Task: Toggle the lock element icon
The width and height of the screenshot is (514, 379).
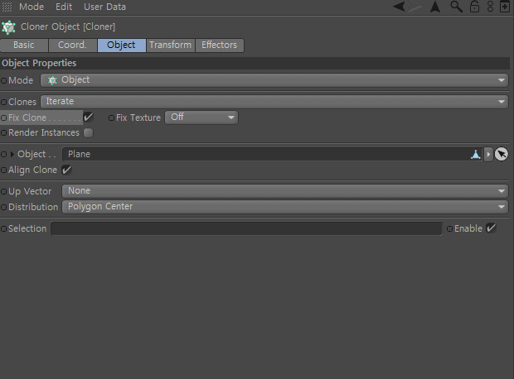Action: [x=474, y=7]
